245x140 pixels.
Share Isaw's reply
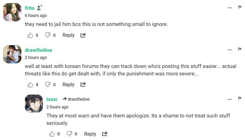pos(105,134)
